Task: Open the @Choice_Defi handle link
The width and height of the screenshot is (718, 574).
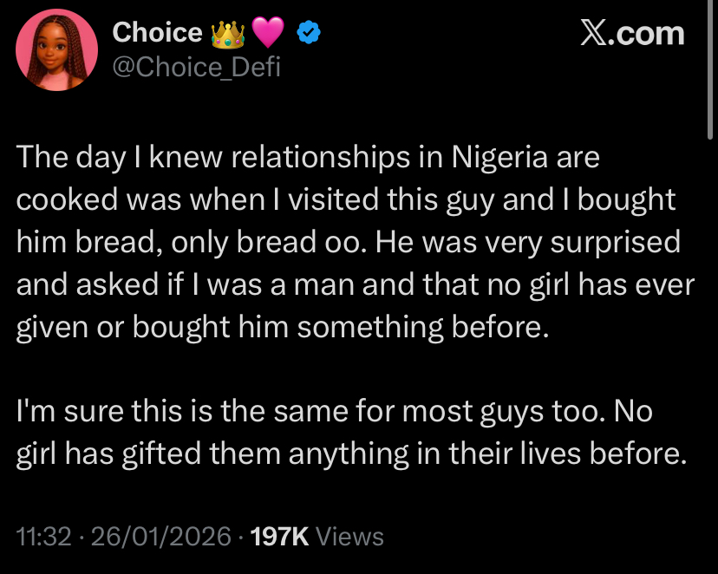Action: (x=196, y=66)
